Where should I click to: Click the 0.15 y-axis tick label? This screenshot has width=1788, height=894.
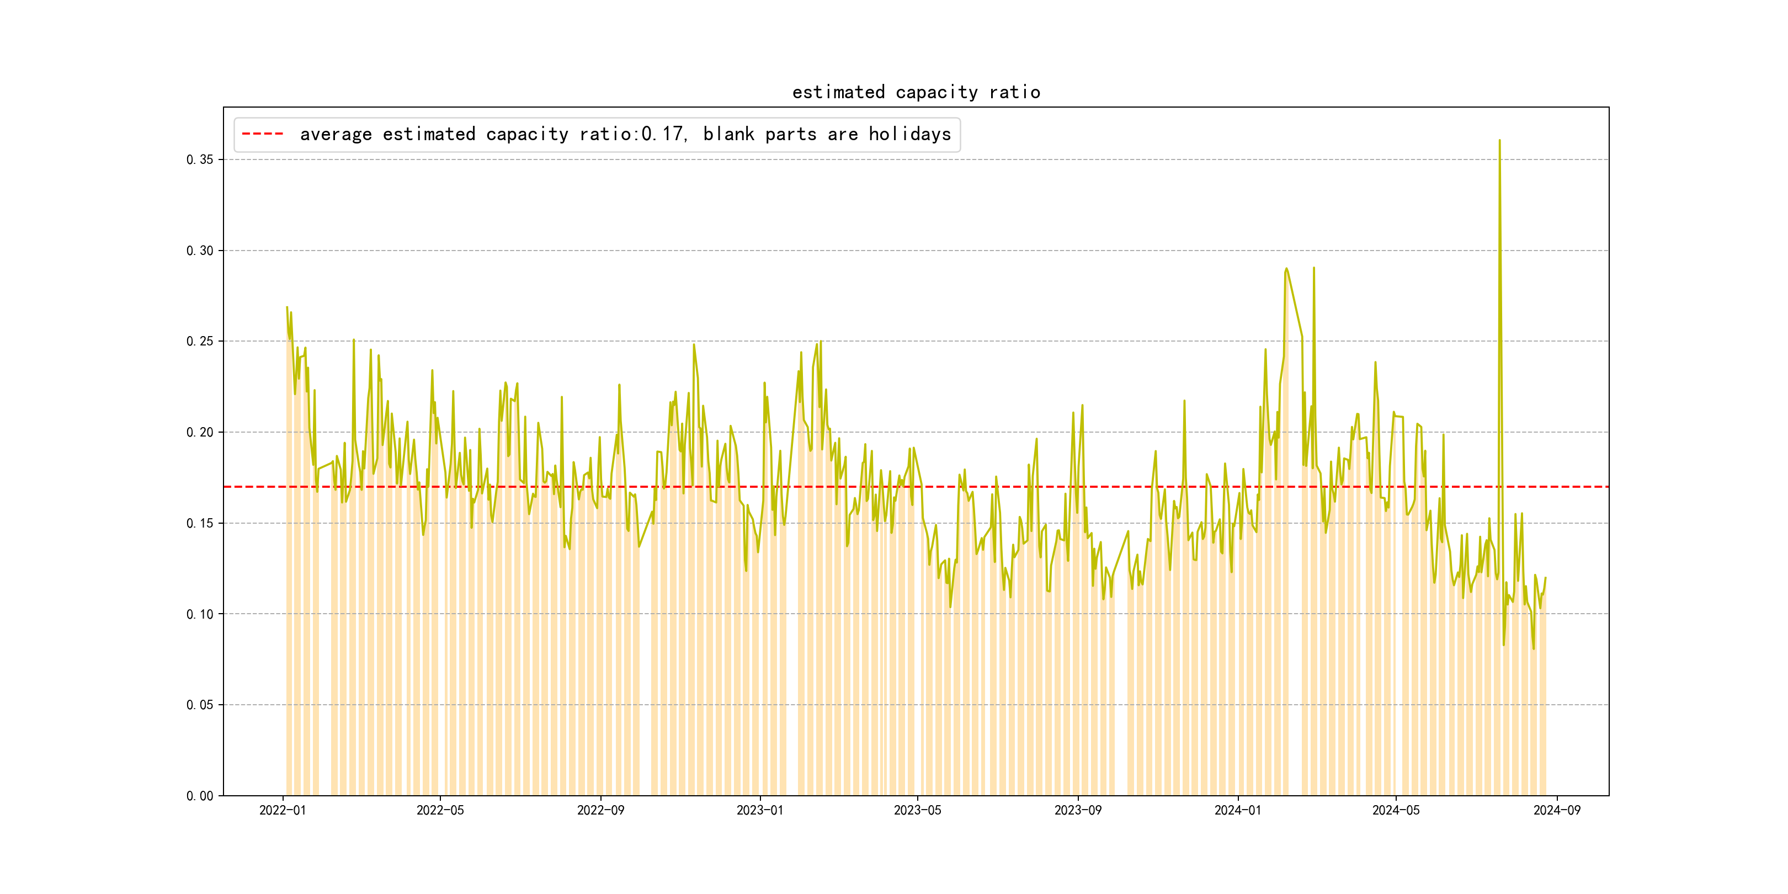(x=200, y=523)
